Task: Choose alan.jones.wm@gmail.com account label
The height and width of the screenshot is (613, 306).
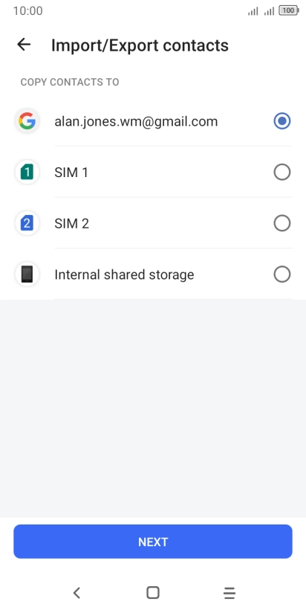Action: coord(136,121)
